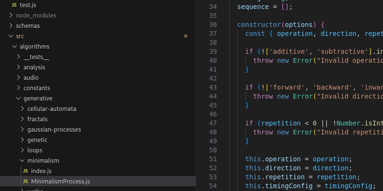Click line number 36 in the gutter
The height and width of the screenshot is (191, 383).
pos(212,25)
